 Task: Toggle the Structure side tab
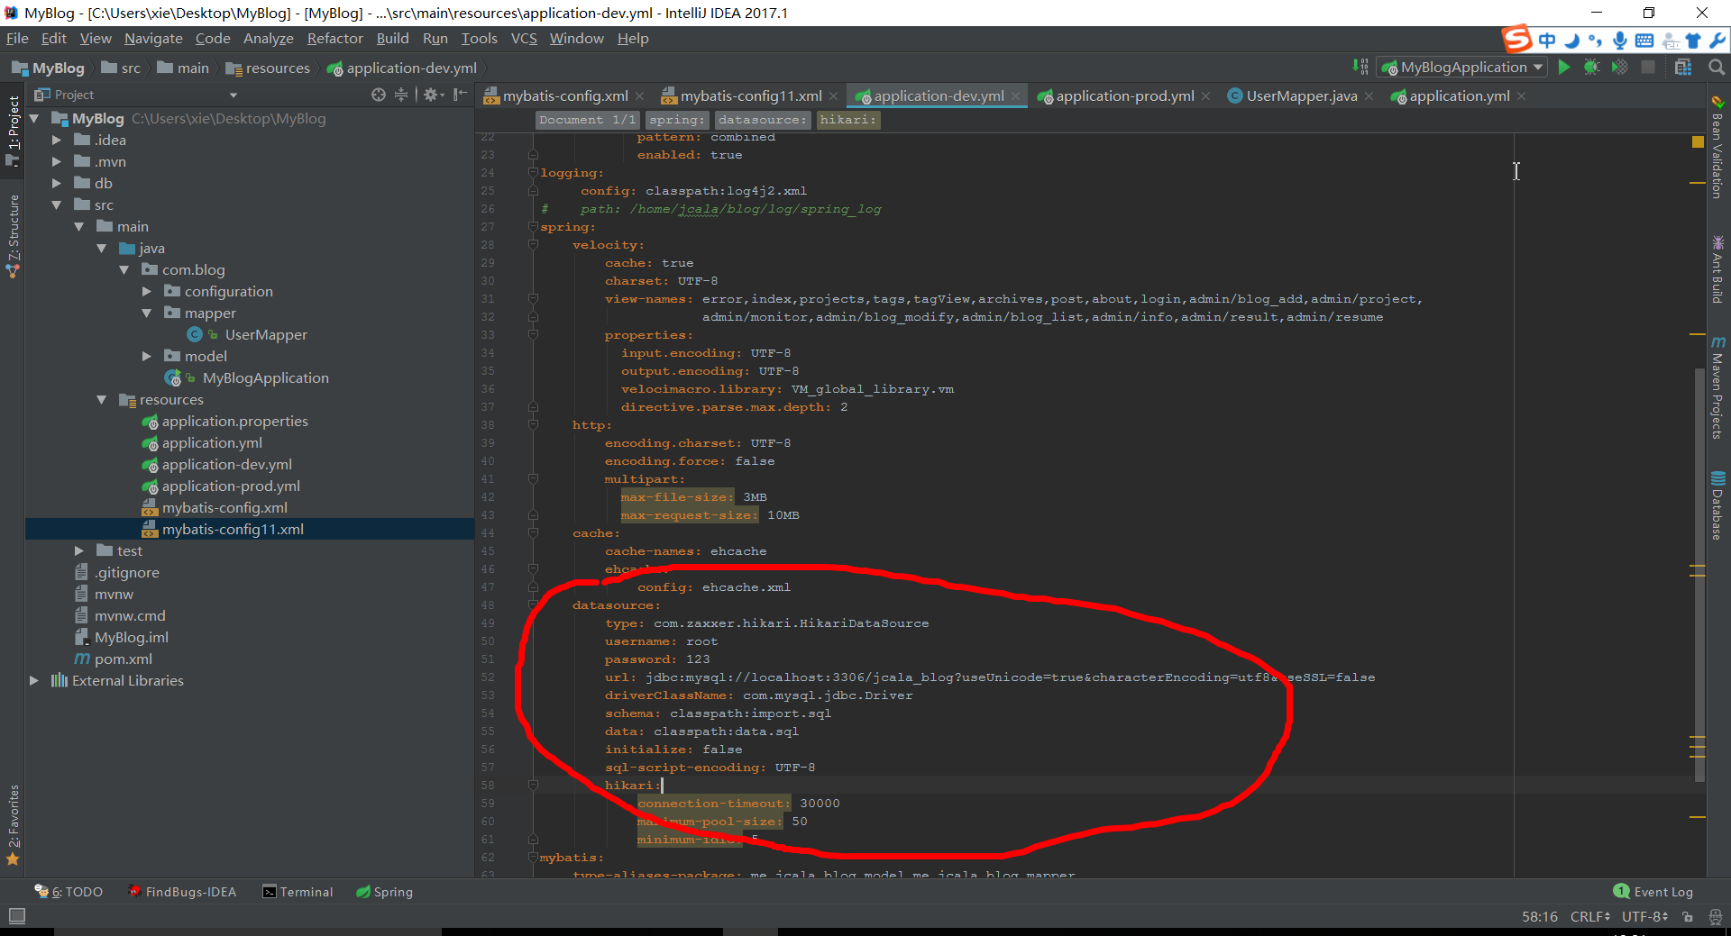pos(13,234)
